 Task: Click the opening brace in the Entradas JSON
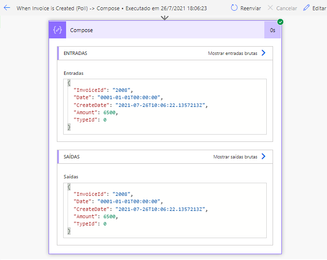(69, 83)
